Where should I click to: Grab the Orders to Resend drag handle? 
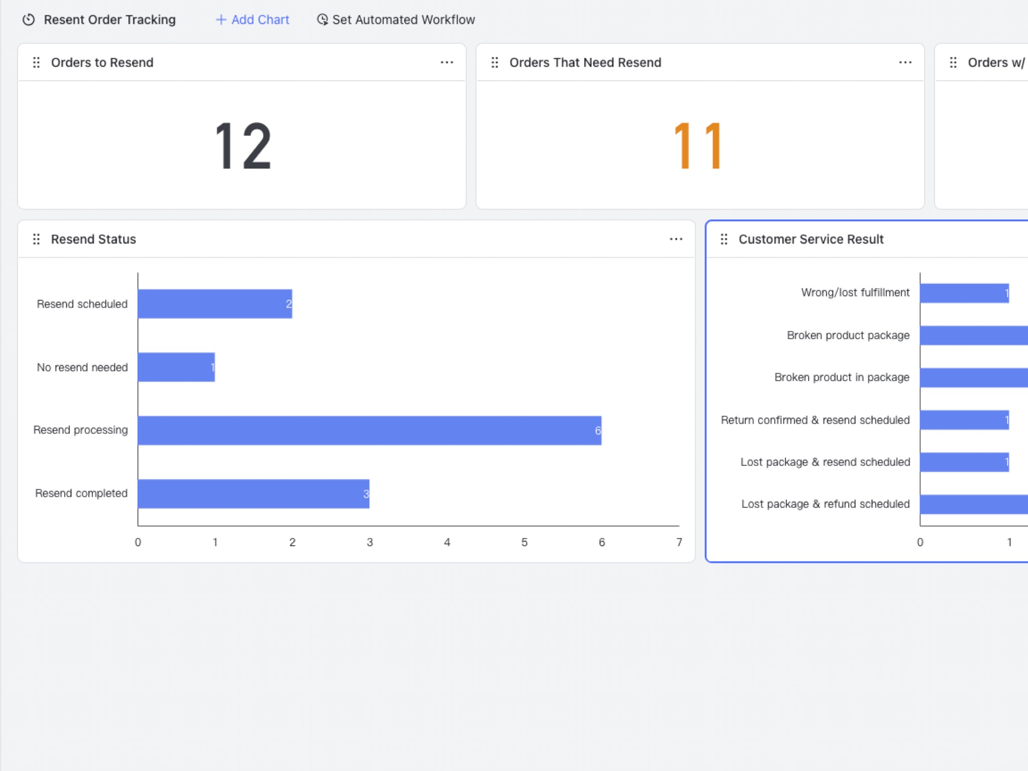(x=36, y=62)
